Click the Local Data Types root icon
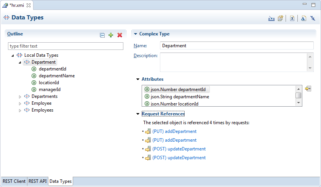Screen dimensions: 321x187 tap(19, 55)
